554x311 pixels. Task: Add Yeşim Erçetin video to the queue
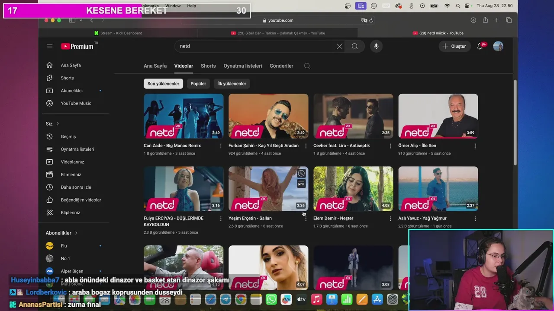301,184
